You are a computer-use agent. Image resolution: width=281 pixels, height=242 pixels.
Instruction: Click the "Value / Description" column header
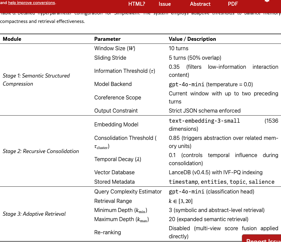point(192,39)
